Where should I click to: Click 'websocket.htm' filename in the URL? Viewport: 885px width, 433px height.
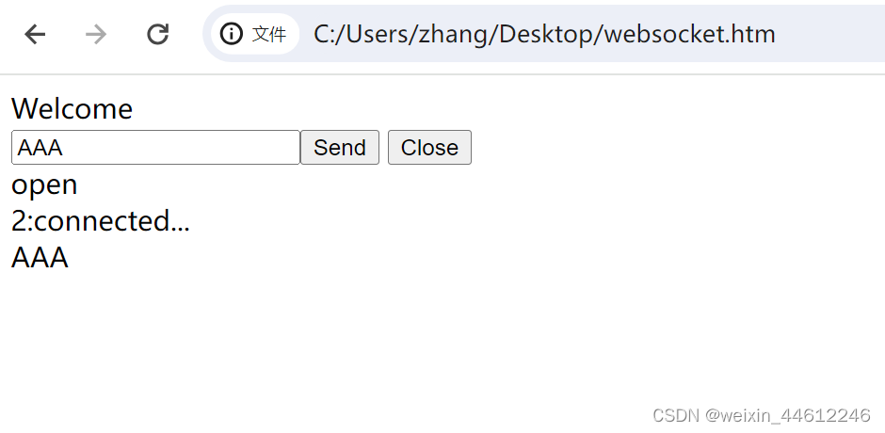tap(690, 35)
